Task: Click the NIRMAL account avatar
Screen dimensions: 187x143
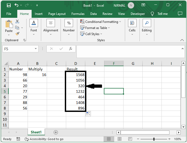Action: 131,5
